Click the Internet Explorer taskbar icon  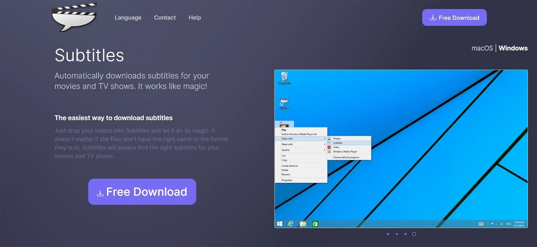point(291,224)
